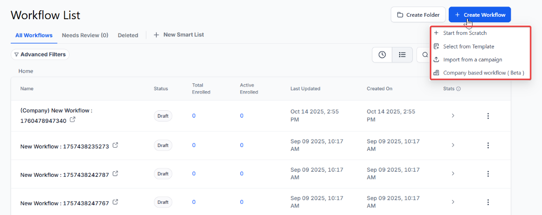Open the Deleted tab
This screenshot has width=542, height=215.
(x=128, y=35)
